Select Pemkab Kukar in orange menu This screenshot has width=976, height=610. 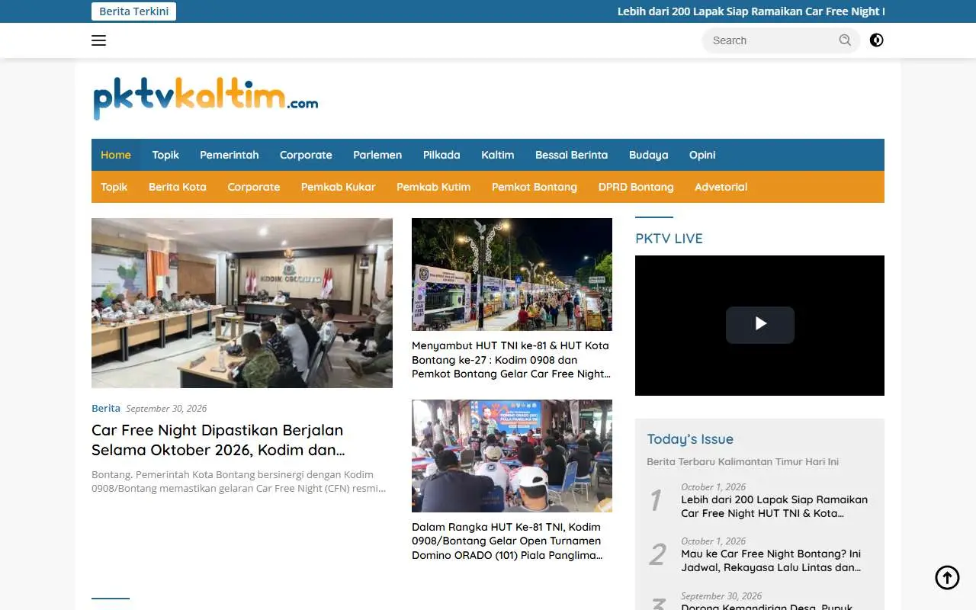click(x=339, y=187)
